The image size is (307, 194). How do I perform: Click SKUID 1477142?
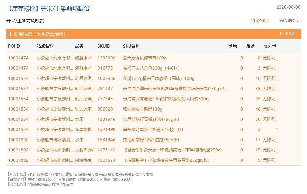click(106, 150)
